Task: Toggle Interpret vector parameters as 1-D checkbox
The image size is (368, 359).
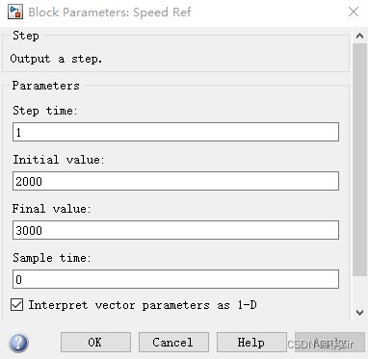Action: [x=16, y=304]
